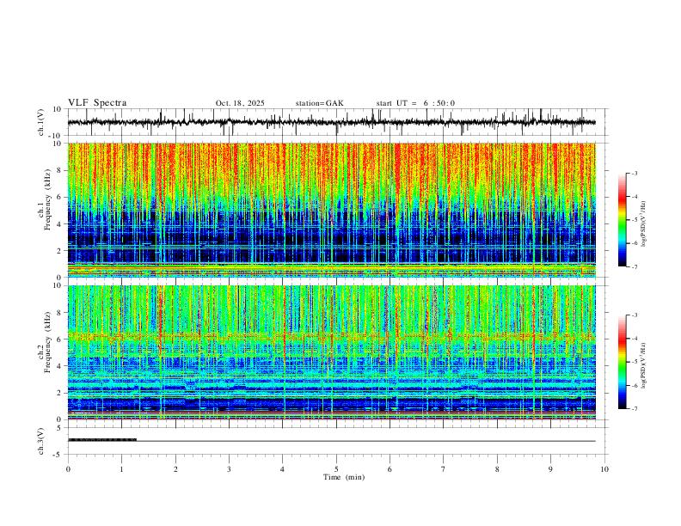Click the "VLF Spectra" plot title

point(97,103)
